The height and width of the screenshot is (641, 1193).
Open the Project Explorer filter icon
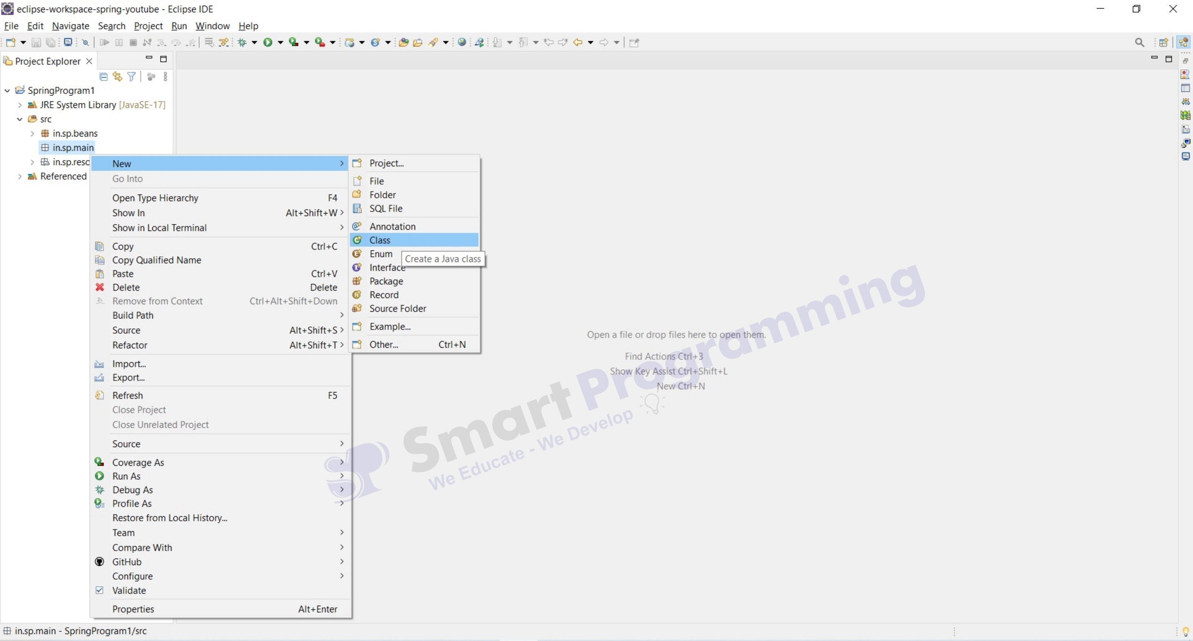click(132, 77)
